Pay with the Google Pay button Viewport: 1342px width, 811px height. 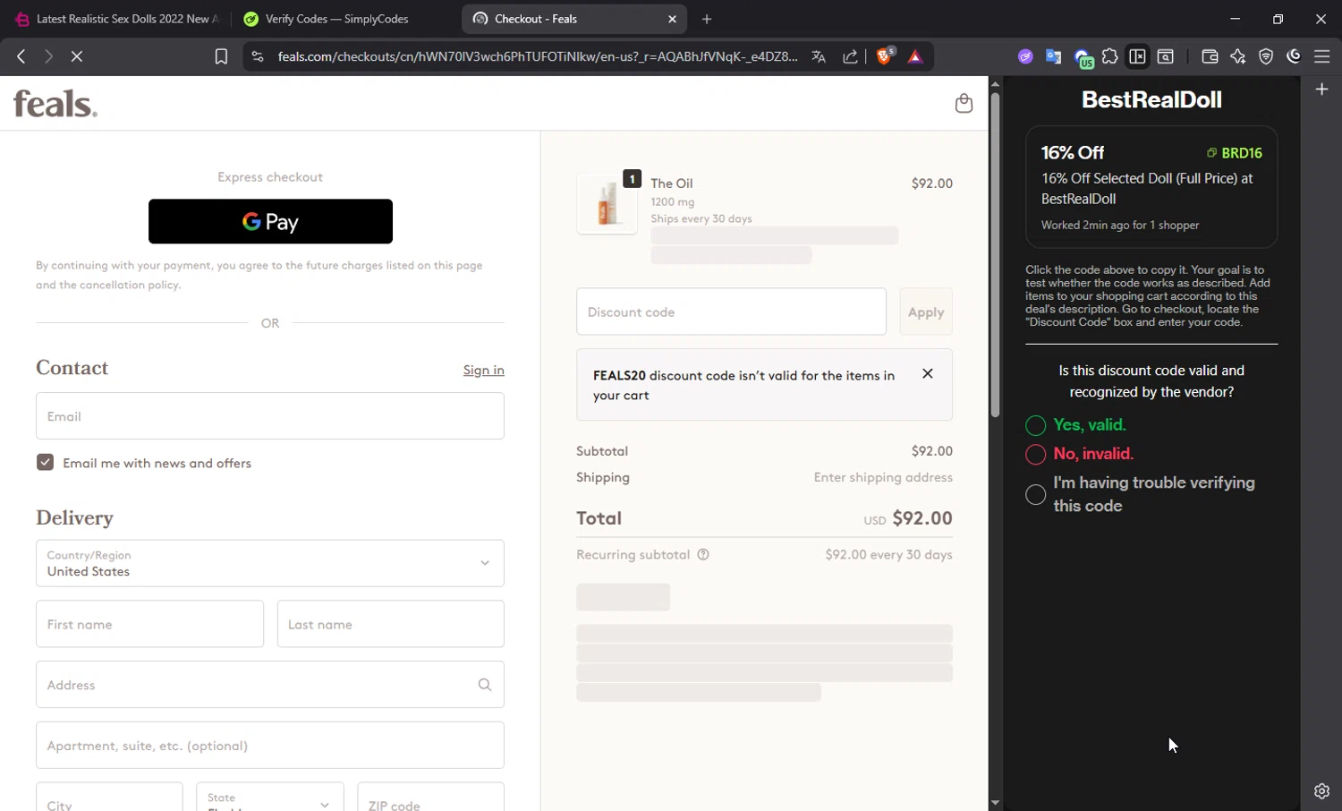click(x=270, y=221)
